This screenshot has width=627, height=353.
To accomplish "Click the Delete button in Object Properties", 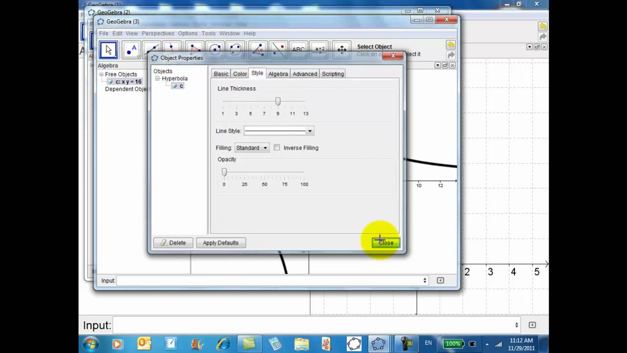I will 173,243.
